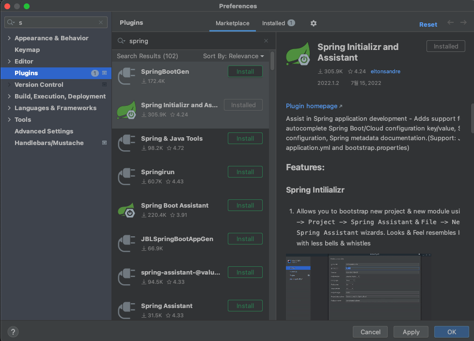The width and height of the screenshot is (474, 341).
Task: Expand Build, Execution, Deployment section
Action: [x=9, y=96]
